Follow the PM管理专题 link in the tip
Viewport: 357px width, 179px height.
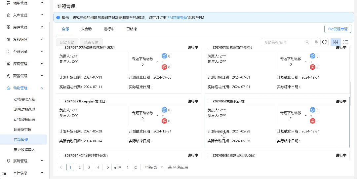(177, 17)
